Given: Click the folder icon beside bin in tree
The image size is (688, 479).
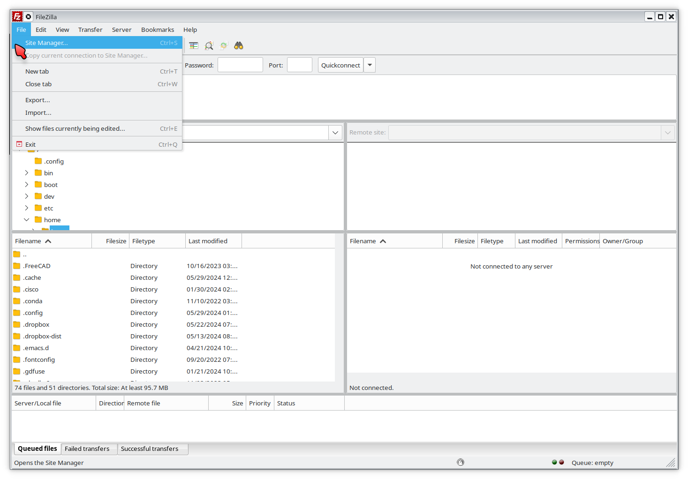Looking at the screenshot, I should (38, 172).
